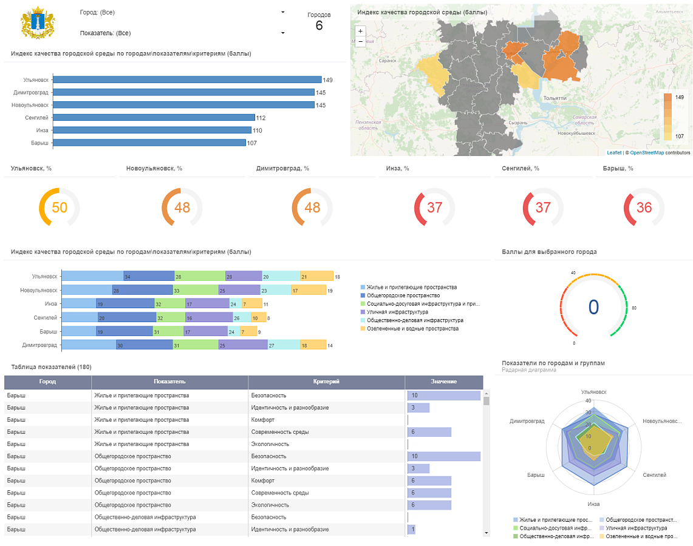693x546 pixels.
Task: Toggle radar legend Уличная инфраструктура
Action: [x=633, y=528]
